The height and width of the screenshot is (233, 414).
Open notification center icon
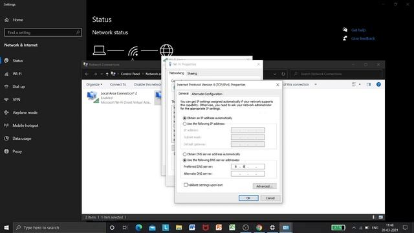(x=406, y=227)
